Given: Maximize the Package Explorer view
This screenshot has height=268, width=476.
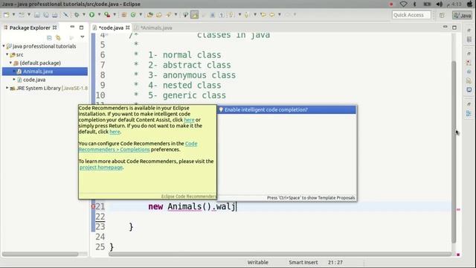Looking at the screenshot, I should click(81, 28).
